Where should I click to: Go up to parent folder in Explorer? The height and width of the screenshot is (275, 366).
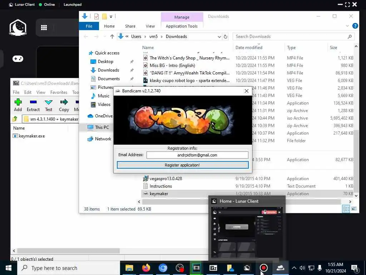(x=112, y=37)
